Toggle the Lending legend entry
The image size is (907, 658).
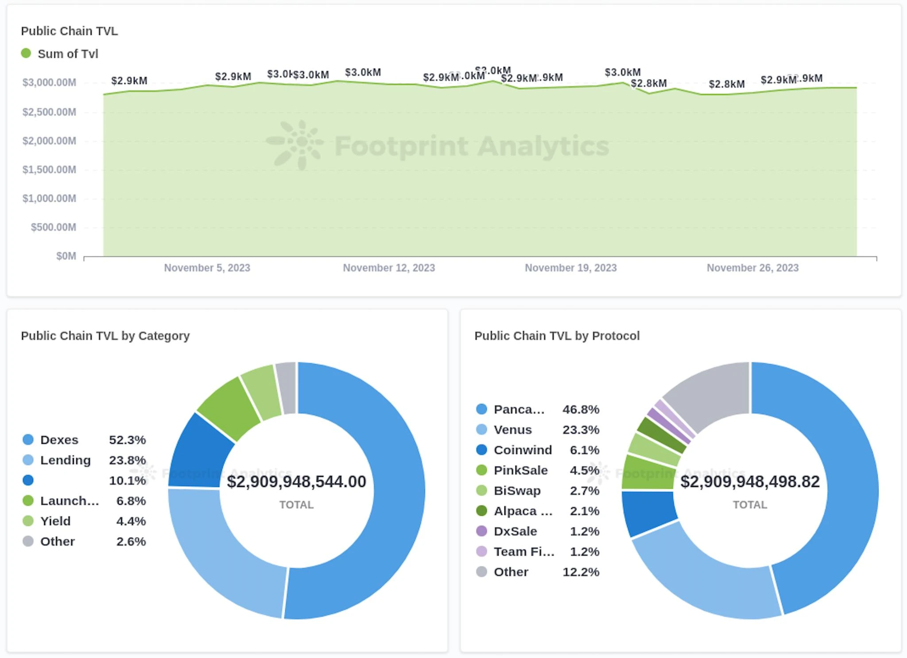tap(65, 460)
